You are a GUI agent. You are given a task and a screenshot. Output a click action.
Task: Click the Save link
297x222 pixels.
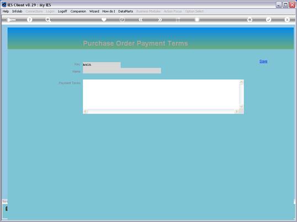[x=263, y=61]
